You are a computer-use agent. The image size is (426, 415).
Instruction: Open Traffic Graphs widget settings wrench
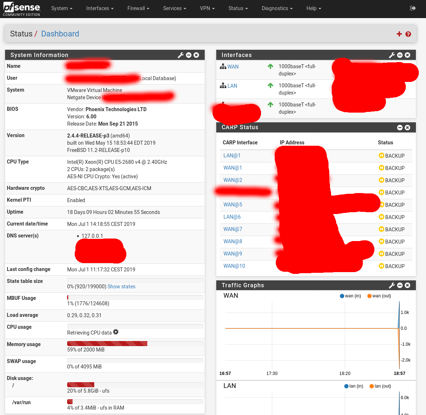pyautogui.click(x=392, y=285)
